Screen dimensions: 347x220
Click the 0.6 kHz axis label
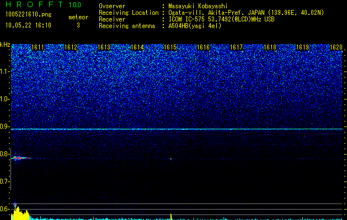[x=4, y=209]
